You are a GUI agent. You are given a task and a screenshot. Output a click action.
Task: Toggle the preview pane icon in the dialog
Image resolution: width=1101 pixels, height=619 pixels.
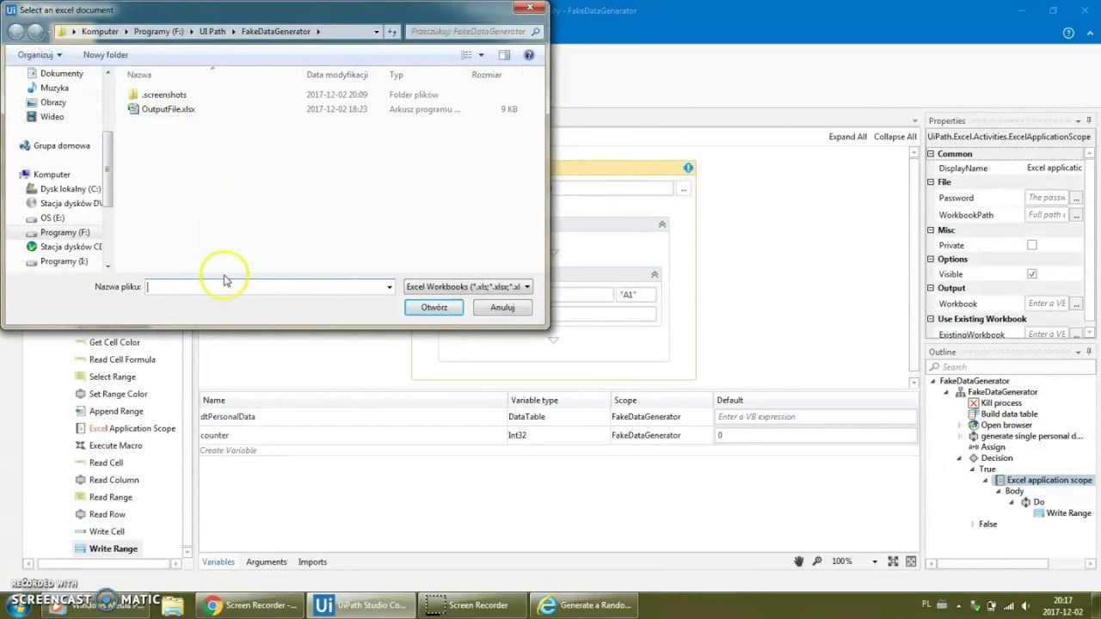tap(504, 55)
